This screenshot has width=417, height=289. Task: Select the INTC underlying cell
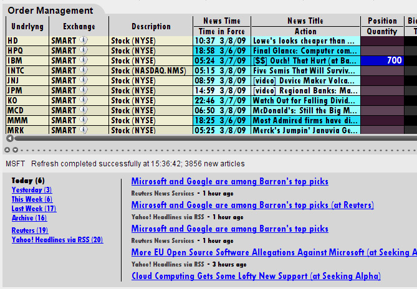(x=27, y=70)
